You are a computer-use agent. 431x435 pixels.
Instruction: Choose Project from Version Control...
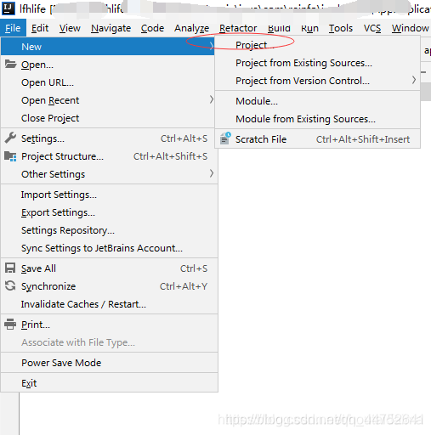coord(317,81)
